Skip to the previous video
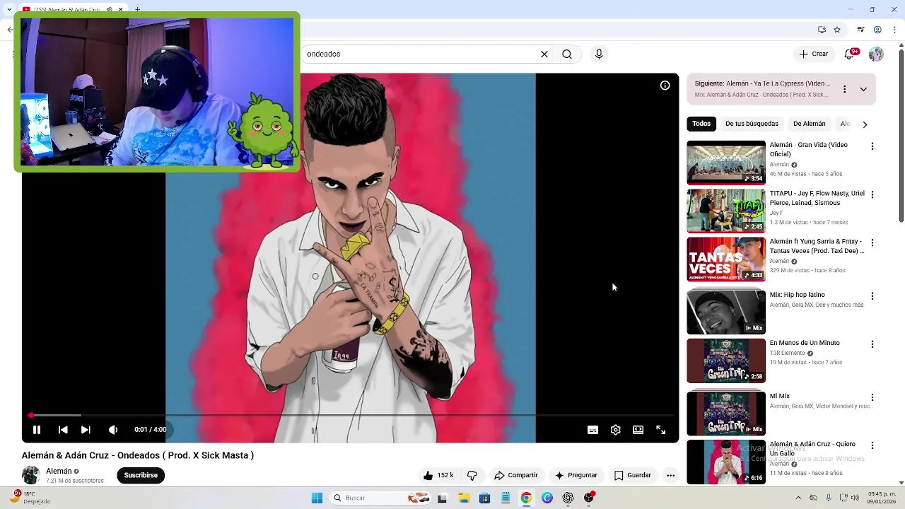 tap(63, 430)
